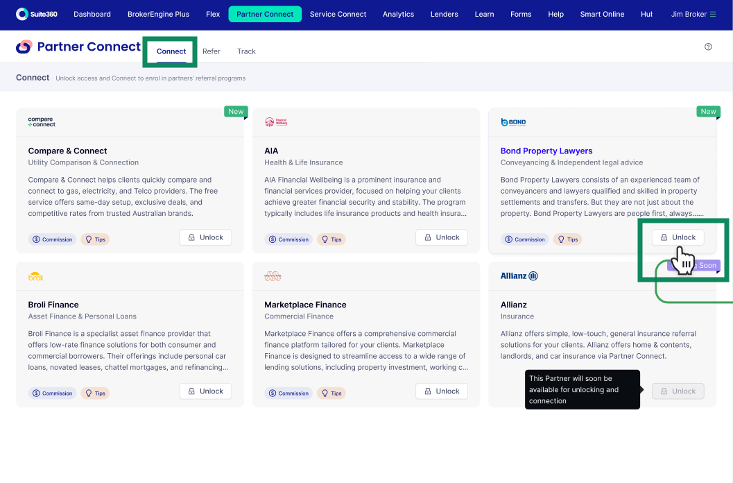Click the Partner Connect swirl logo
The height and width of the screenshot is (483, 733).
[x=24, y=46]
